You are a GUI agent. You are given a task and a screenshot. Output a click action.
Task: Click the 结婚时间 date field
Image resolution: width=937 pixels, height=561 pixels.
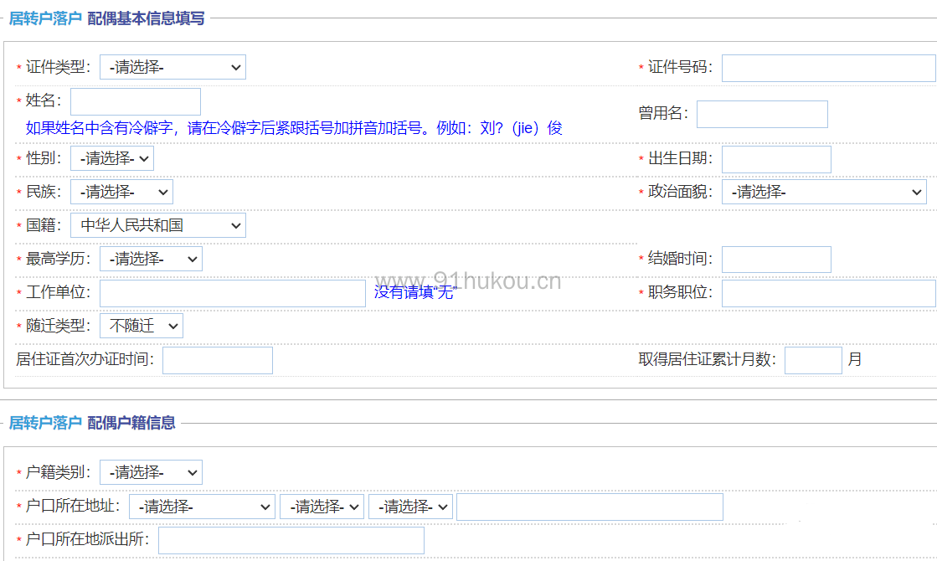coord(776,260)
